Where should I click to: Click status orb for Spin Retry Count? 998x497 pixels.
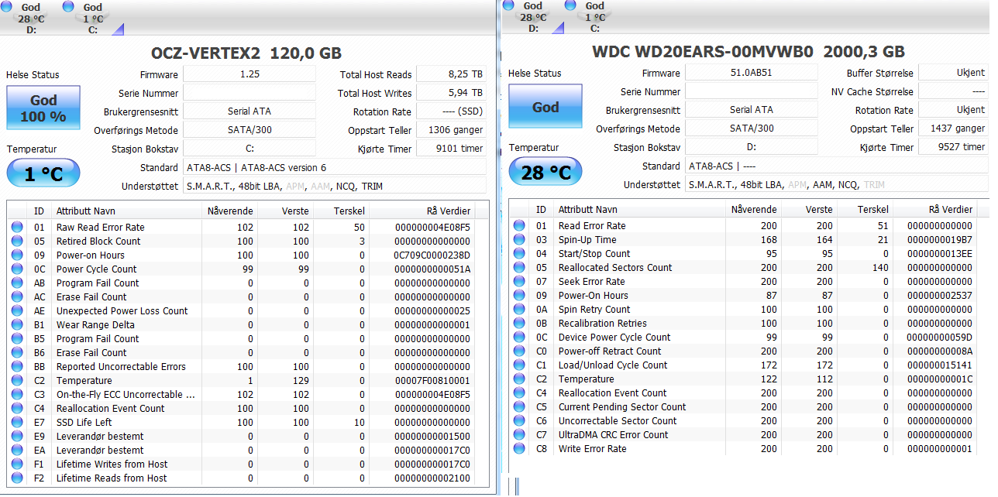click(519, 310)
